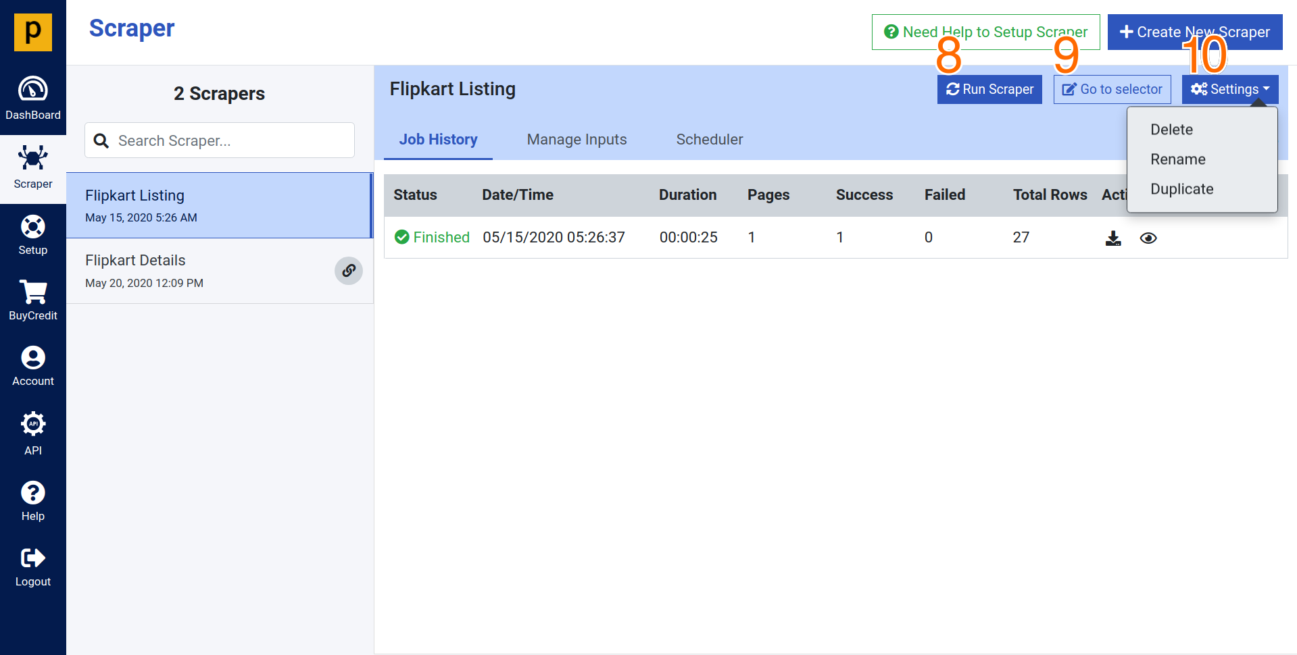Click the Date/Time column header
Image resolution: width=1297 pixels, height=655 pixels.
tap(518, 194)
